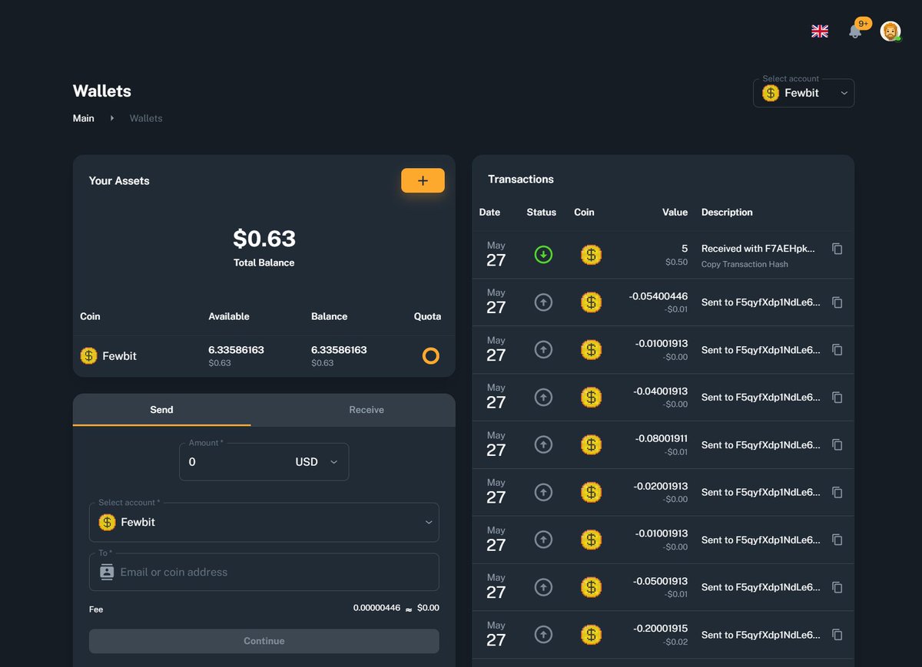
Task: Select the Send tab
Action: click(x=161, y=409)
